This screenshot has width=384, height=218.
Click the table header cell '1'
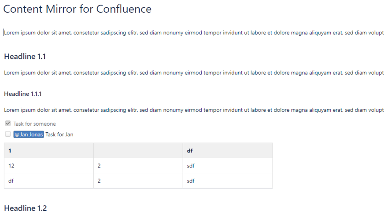[x=48, y=151]
